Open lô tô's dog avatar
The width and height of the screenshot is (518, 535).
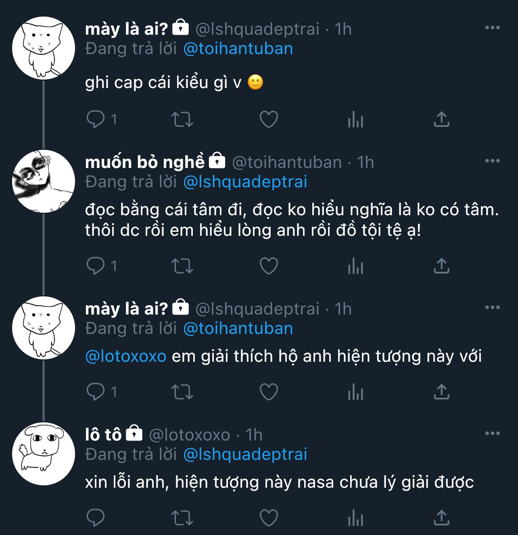(44, 454)
